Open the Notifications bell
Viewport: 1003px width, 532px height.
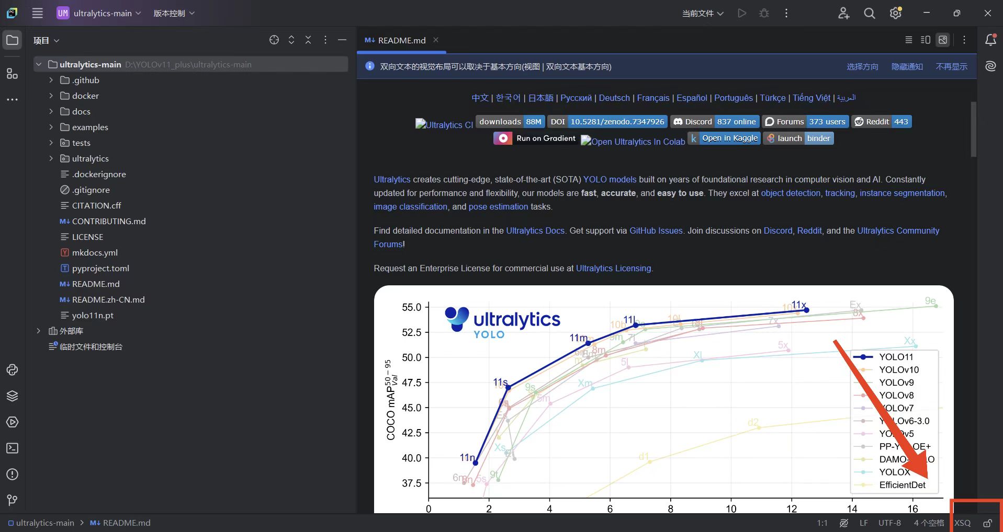pos(990,40)
